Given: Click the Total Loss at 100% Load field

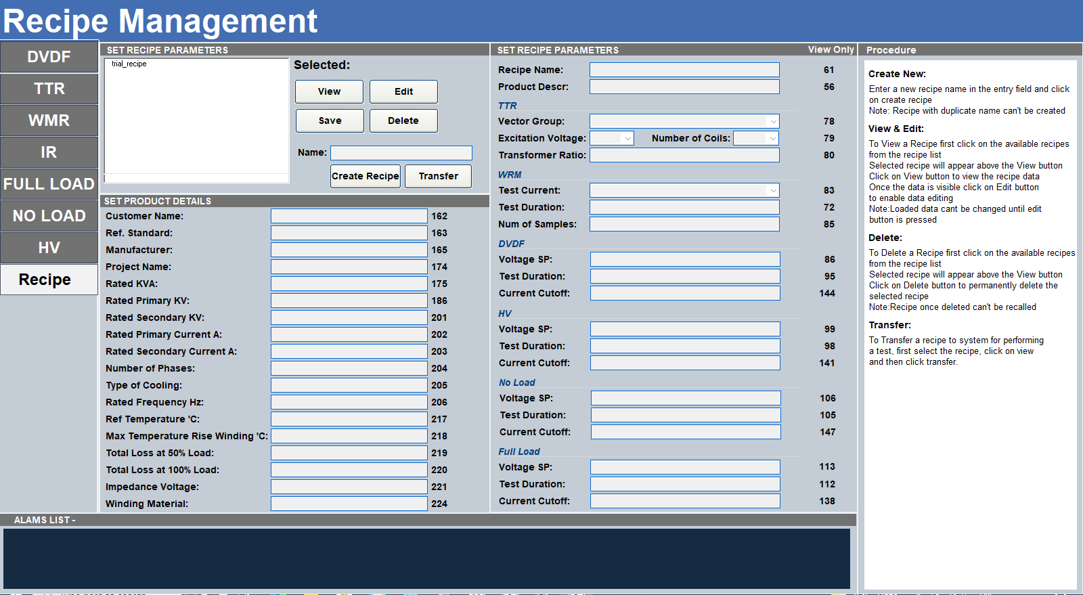Looking at the screenshot, I should tap(349, 470).
